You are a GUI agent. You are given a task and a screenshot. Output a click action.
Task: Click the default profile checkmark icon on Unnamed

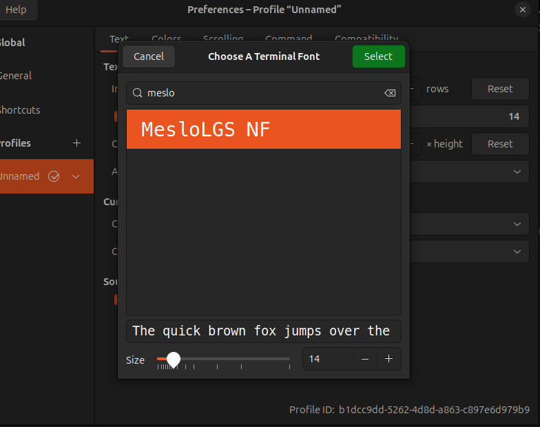click(x=54, y=176)
